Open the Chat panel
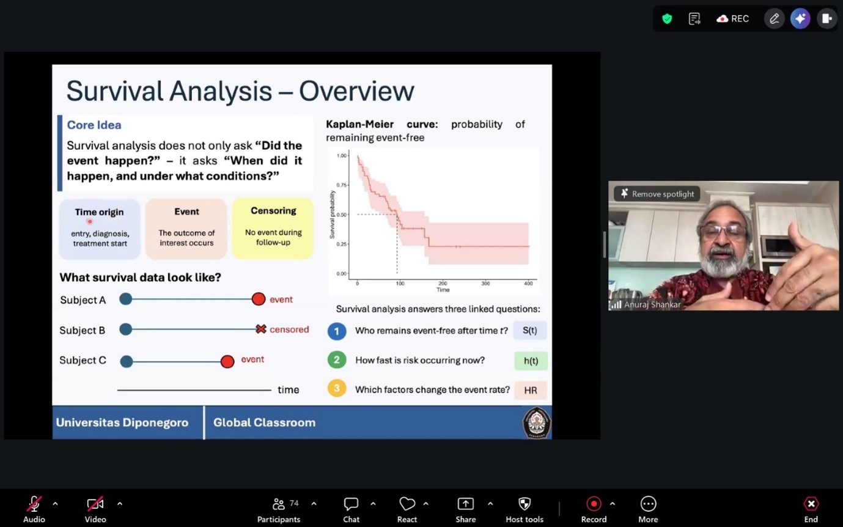 [x=351, y=509]
